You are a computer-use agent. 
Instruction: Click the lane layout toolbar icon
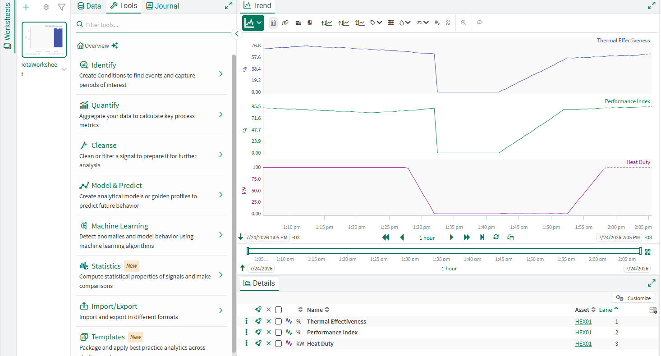click(298, 23)
